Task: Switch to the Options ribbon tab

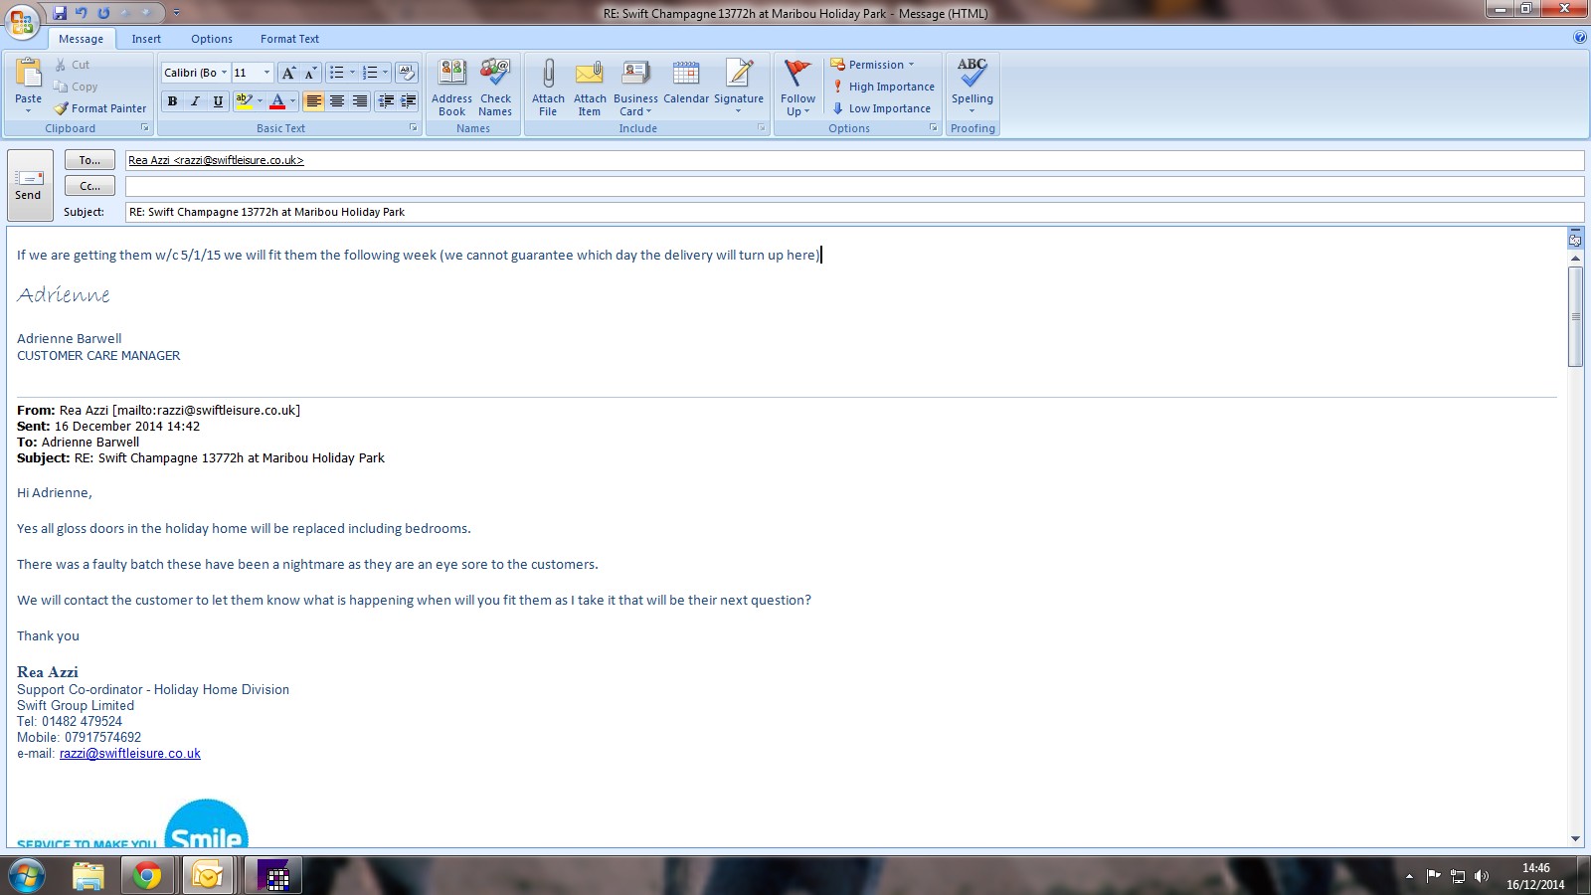Action: [x=212, y=39]
